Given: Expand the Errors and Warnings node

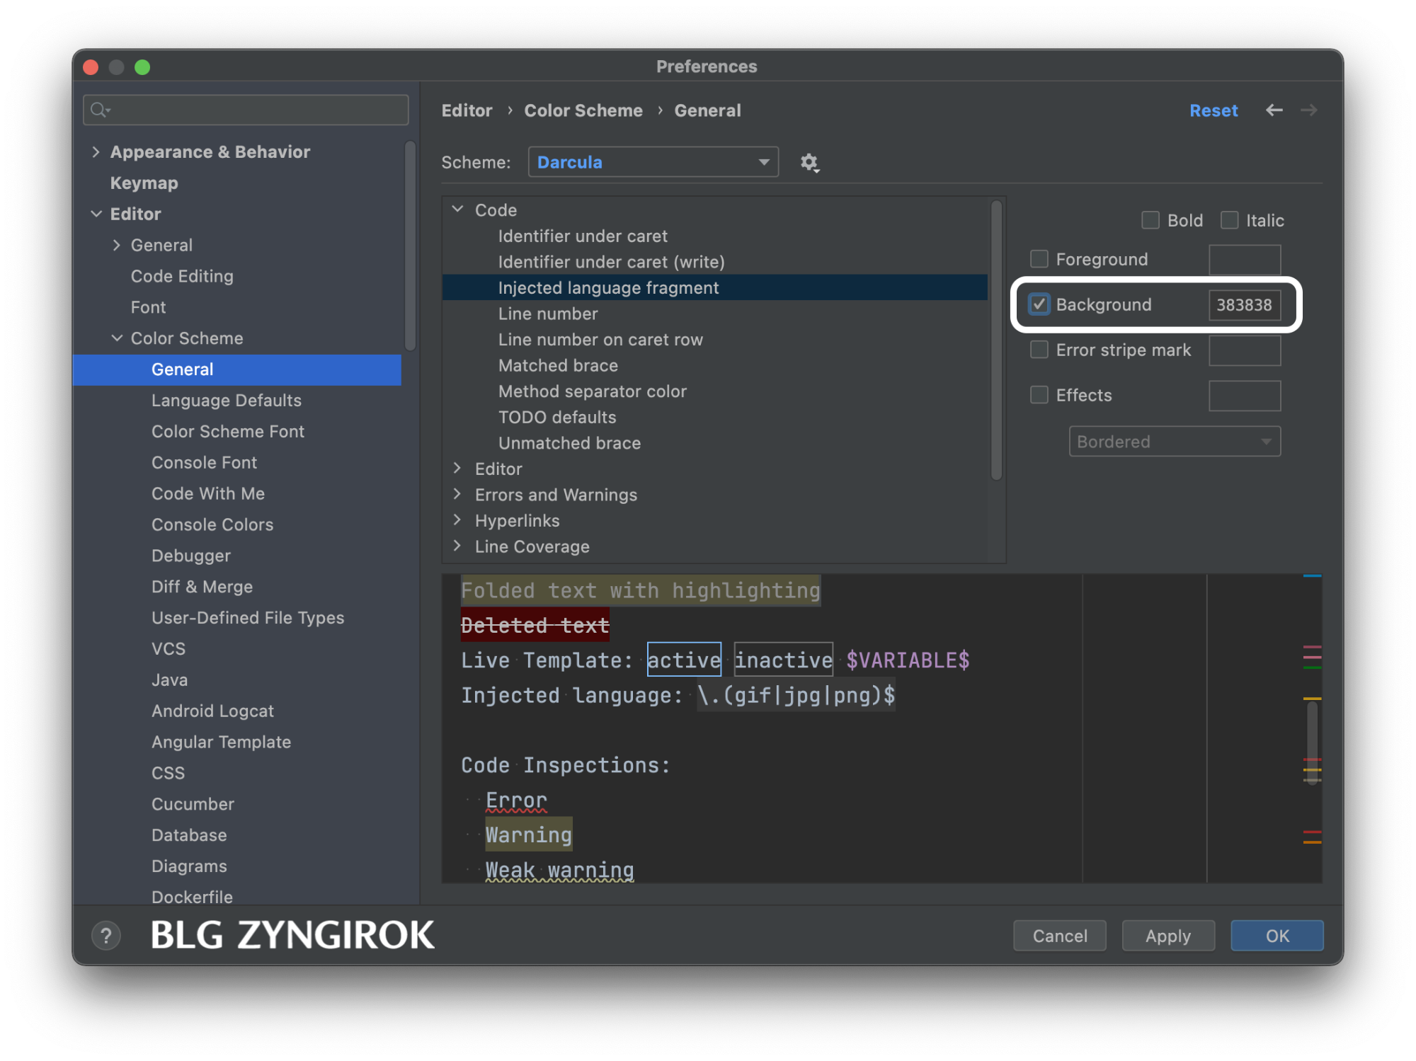Looking at the screenshot, I should tap(457, 494).
